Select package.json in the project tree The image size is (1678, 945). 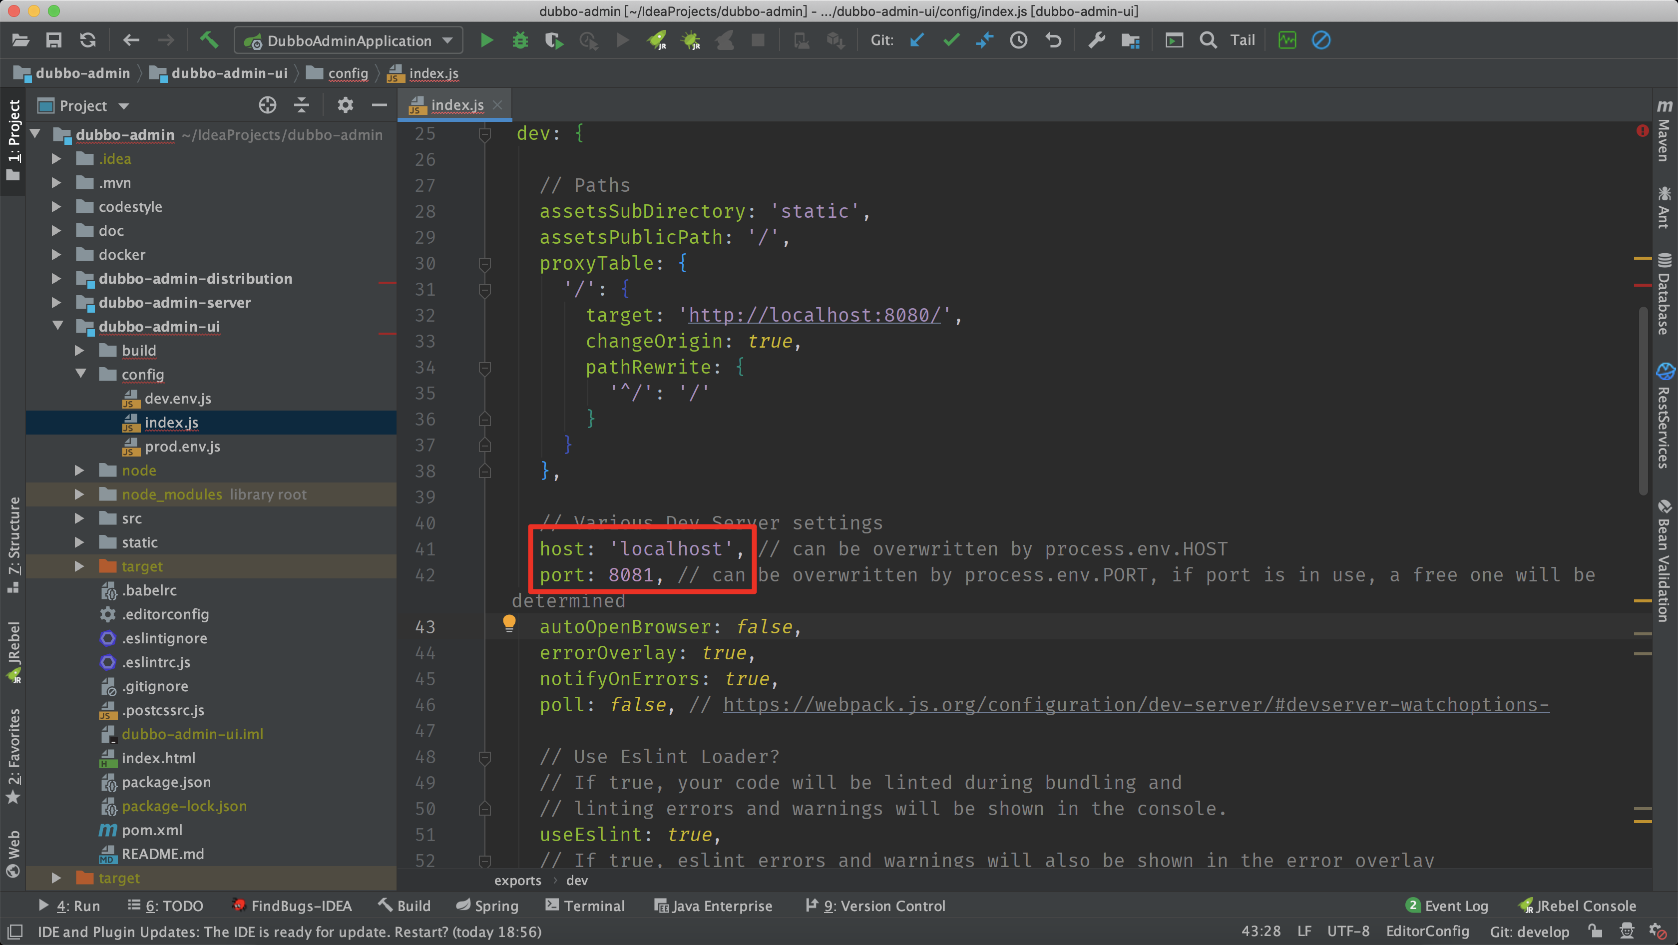(x=166, y=782)
